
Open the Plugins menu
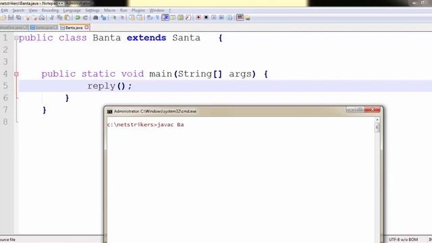coord(138,11)
